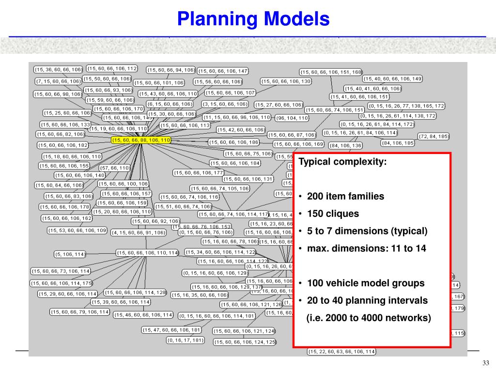
Task: Click node (15, 60, 66, 98, 106)
Action: click(58, 94)
